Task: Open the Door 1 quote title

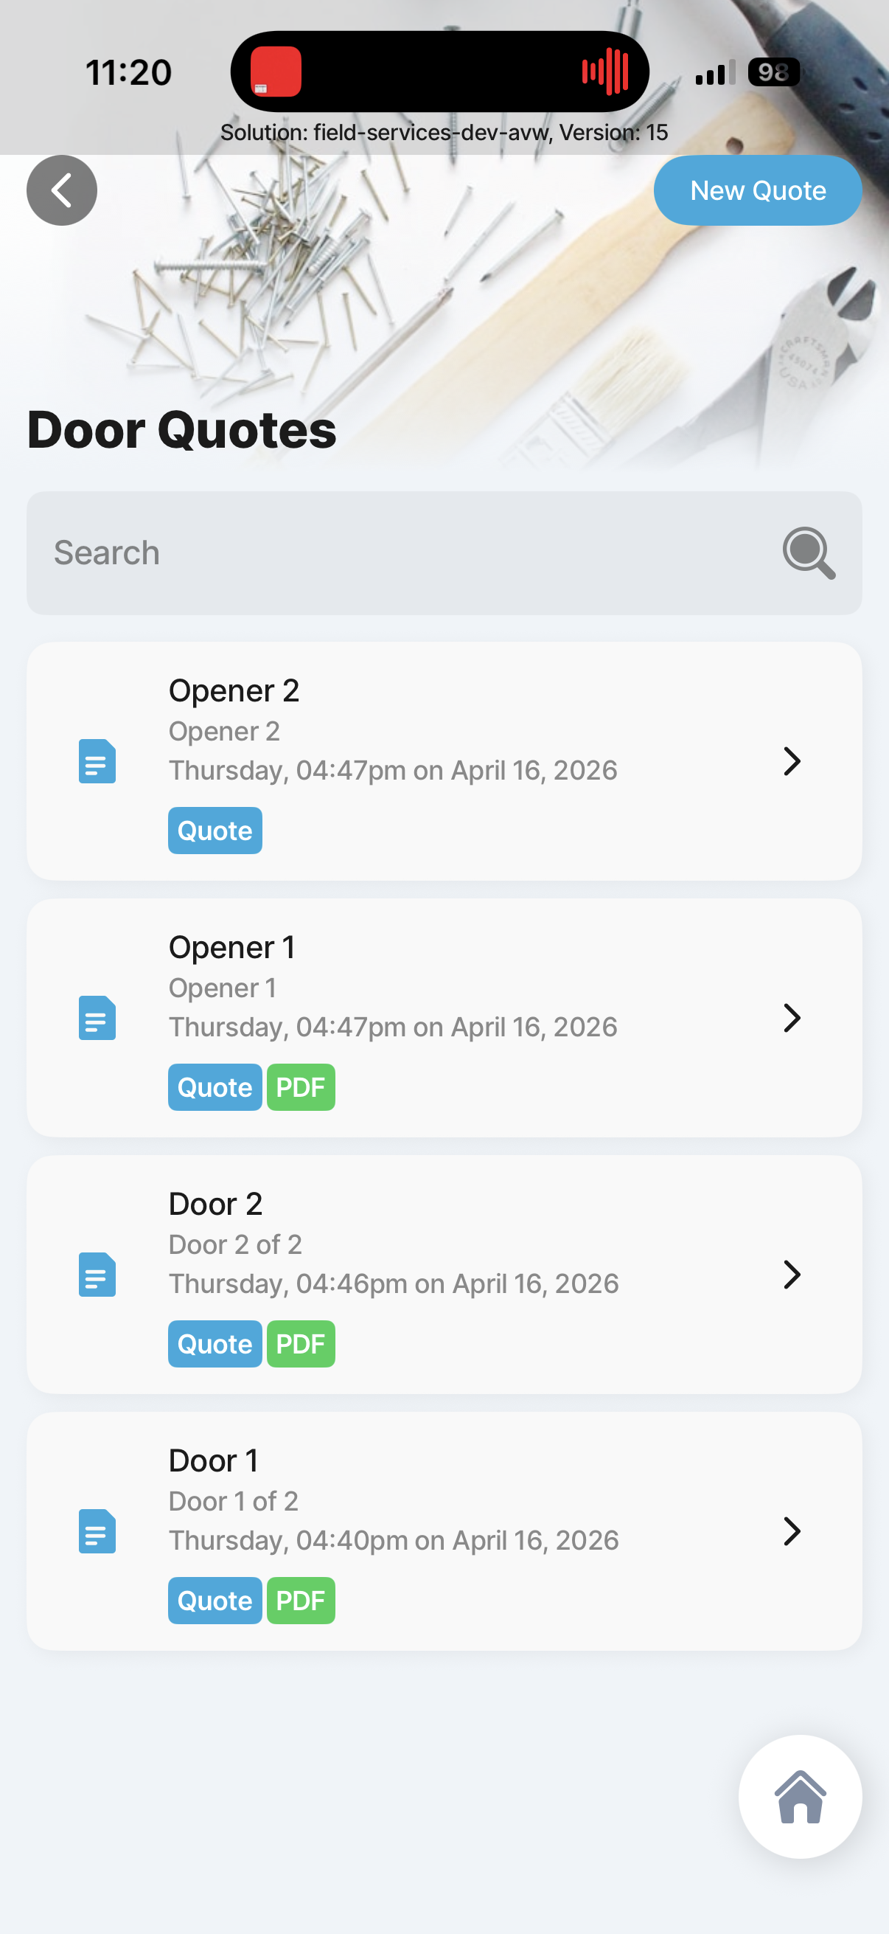Action: tap(214, 1461)
